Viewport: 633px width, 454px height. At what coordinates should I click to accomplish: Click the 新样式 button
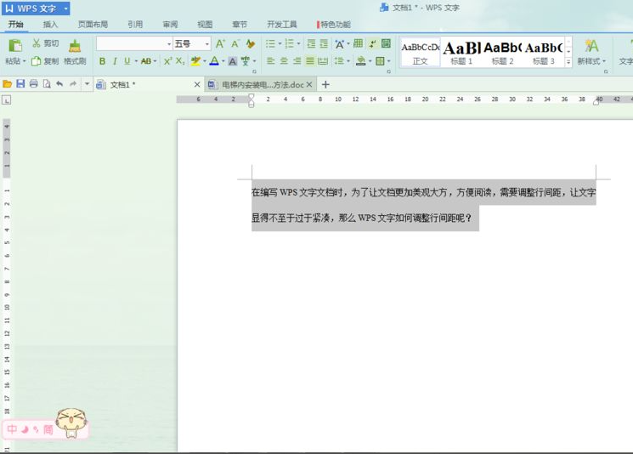click(x=591, y=52)
